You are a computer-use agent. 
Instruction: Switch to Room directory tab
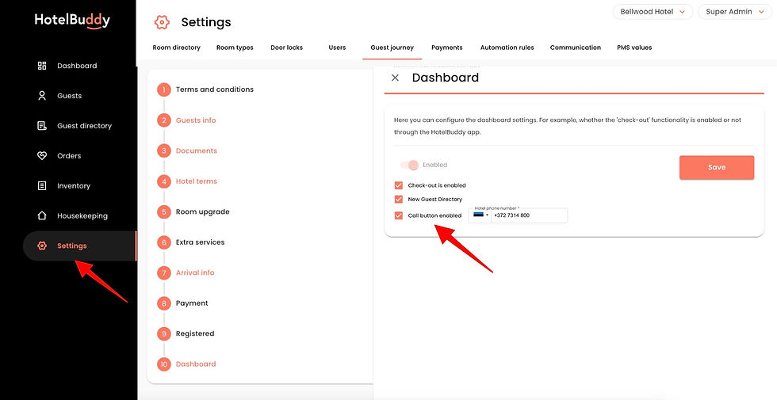click(x=176, y=48)
